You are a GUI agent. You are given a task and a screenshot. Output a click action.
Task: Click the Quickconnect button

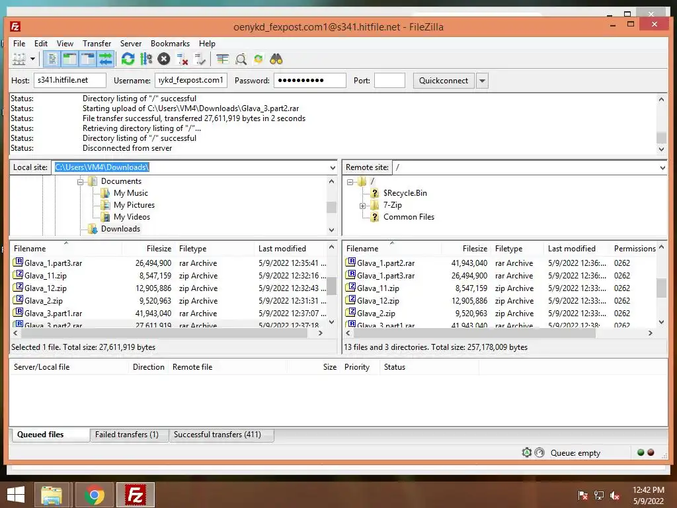pyautogui.click(x=444, y=81)
